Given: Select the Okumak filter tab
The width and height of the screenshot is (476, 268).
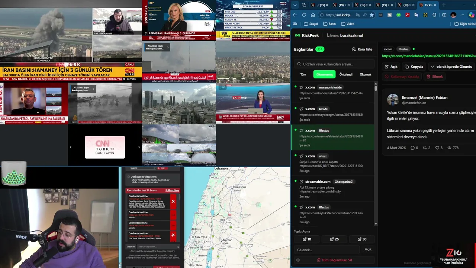Looking at the screenshot, I should click(x=365, y=74).
